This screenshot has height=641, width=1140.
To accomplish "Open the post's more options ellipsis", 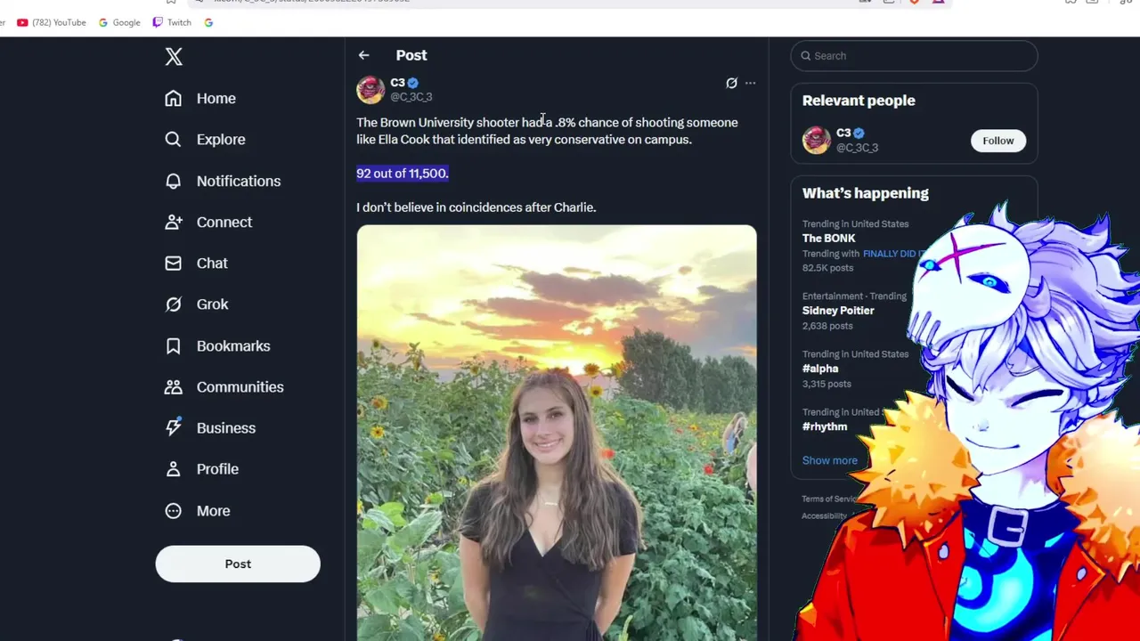I will [751, 83].
